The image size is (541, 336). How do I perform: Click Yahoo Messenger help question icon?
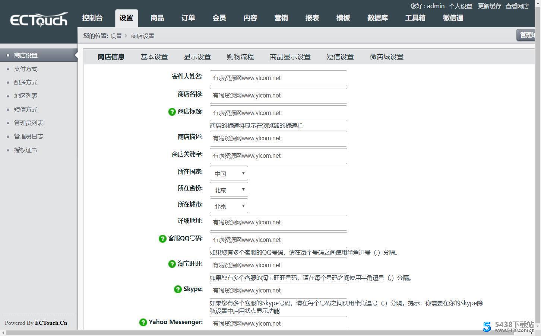coord(143,322)
